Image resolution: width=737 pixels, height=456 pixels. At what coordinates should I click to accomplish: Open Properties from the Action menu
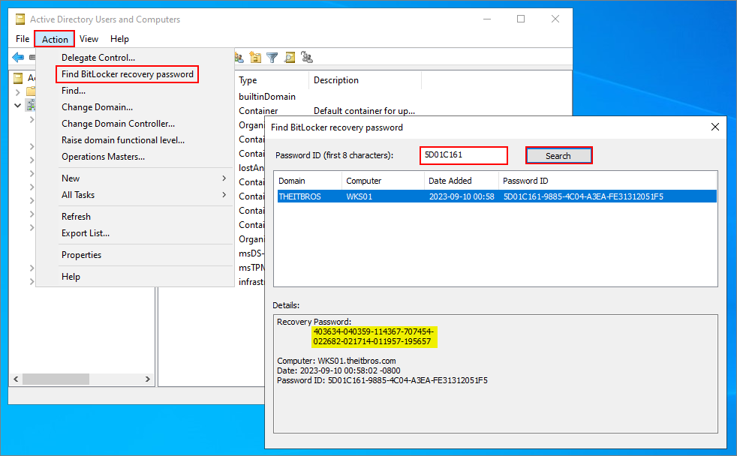(x=81, y=254)
